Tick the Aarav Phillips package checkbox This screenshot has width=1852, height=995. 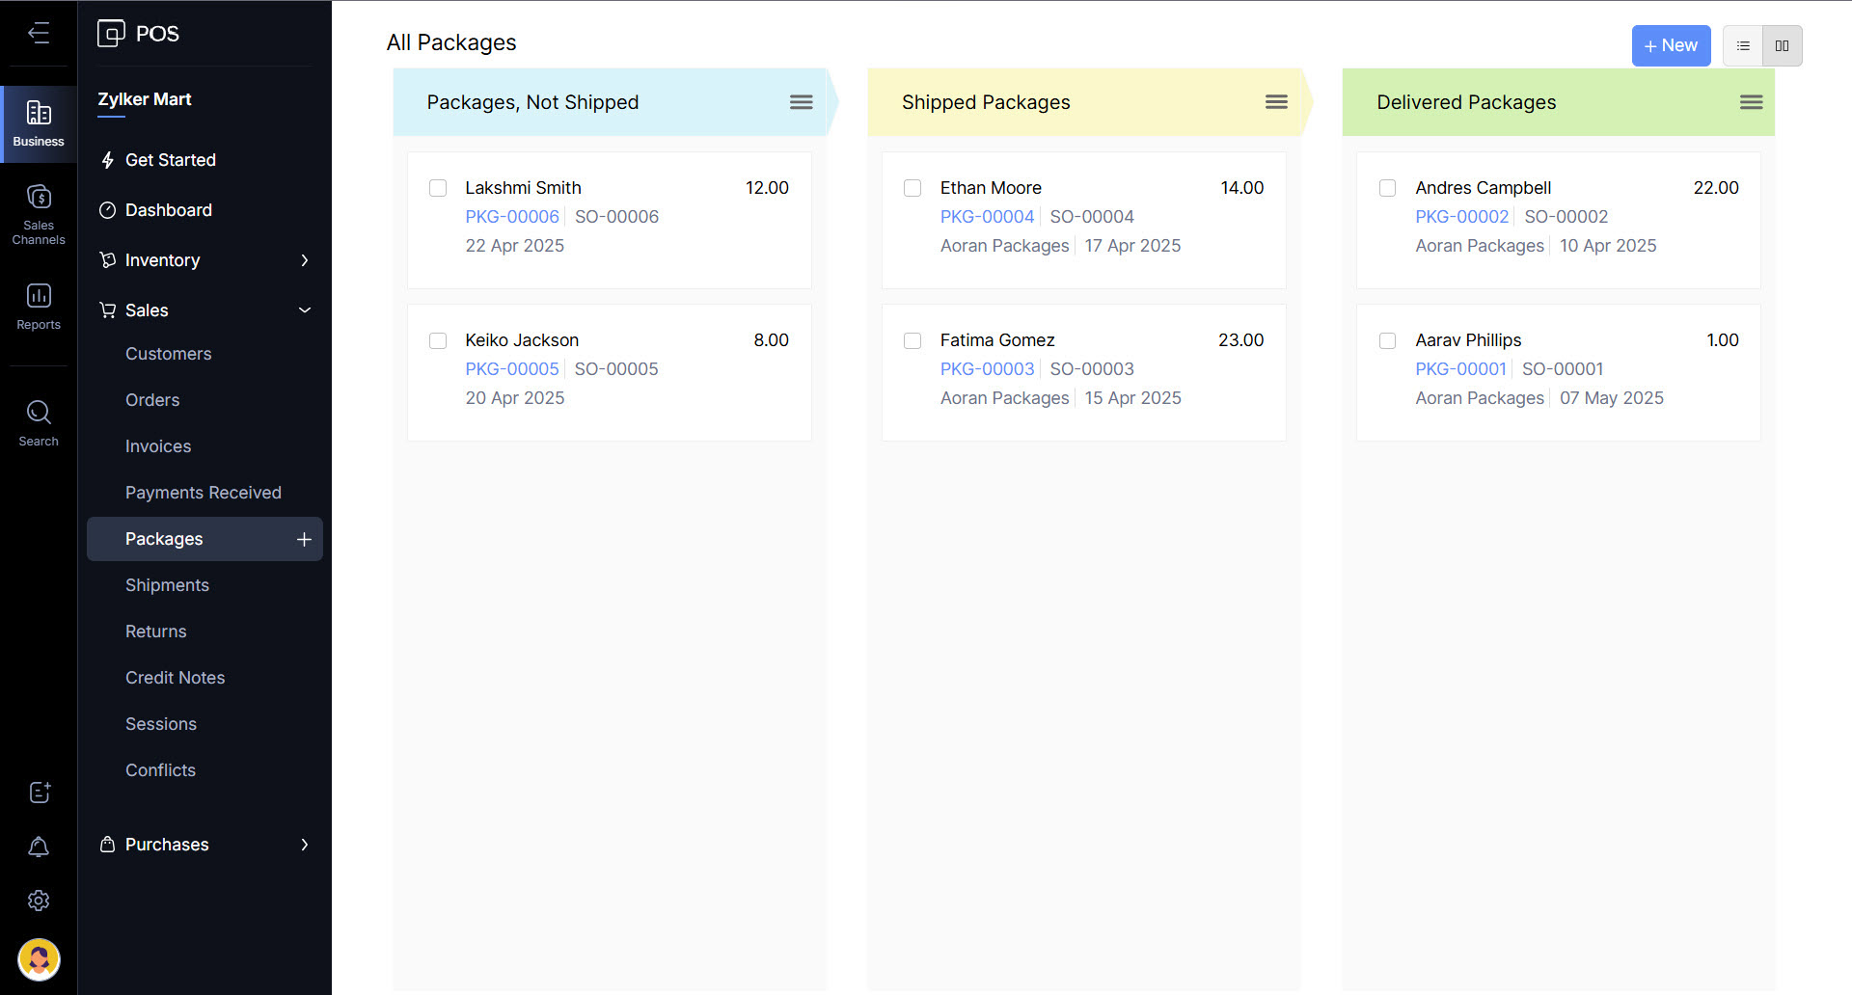click(x=1387, y=340)
